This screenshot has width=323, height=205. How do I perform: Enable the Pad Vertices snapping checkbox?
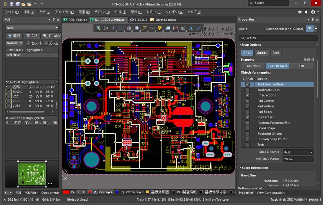(247, 106)
